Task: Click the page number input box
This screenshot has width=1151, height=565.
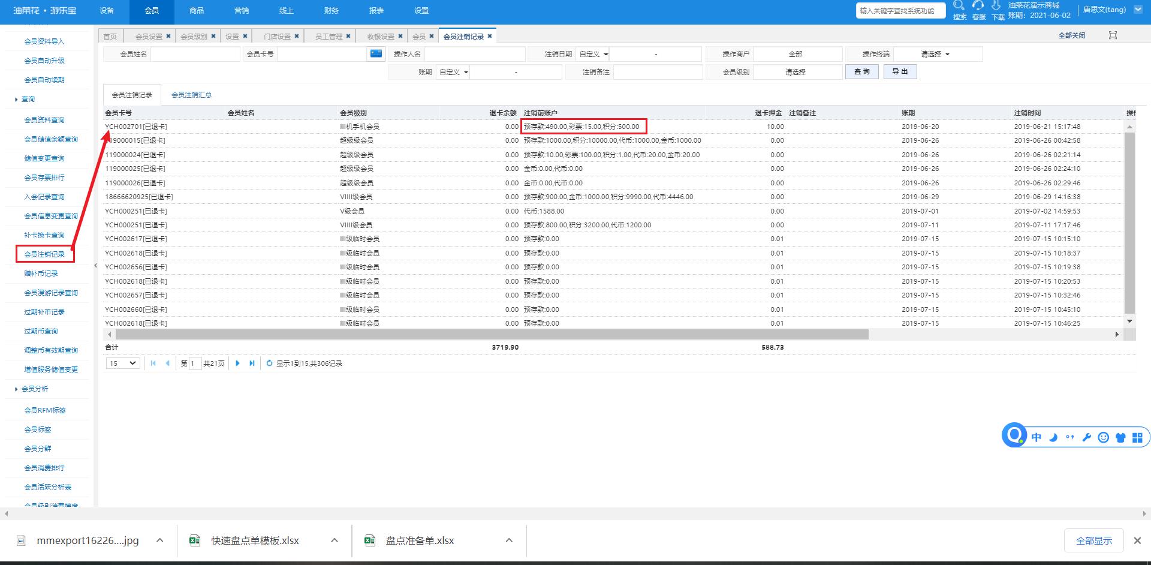Action: [195, 363]
